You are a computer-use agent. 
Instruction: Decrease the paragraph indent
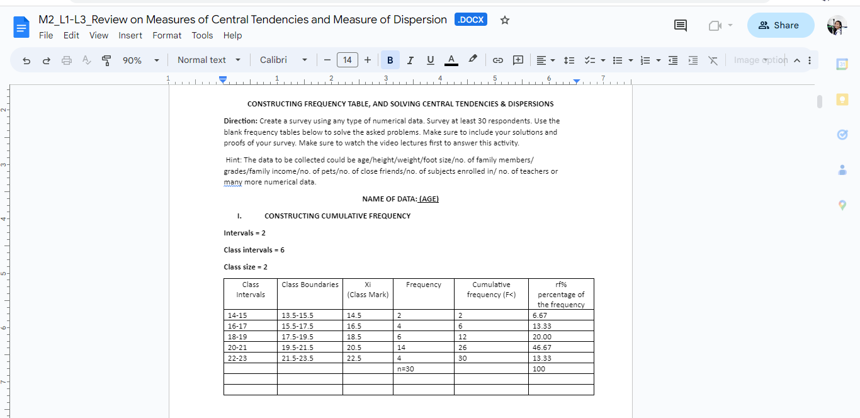(673, 60)
